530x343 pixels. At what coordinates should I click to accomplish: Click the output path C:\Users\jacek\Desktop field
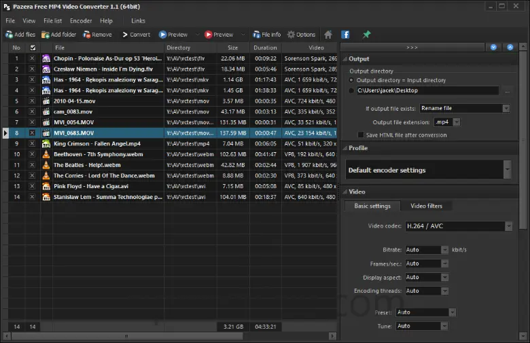[x=427, y=90]
